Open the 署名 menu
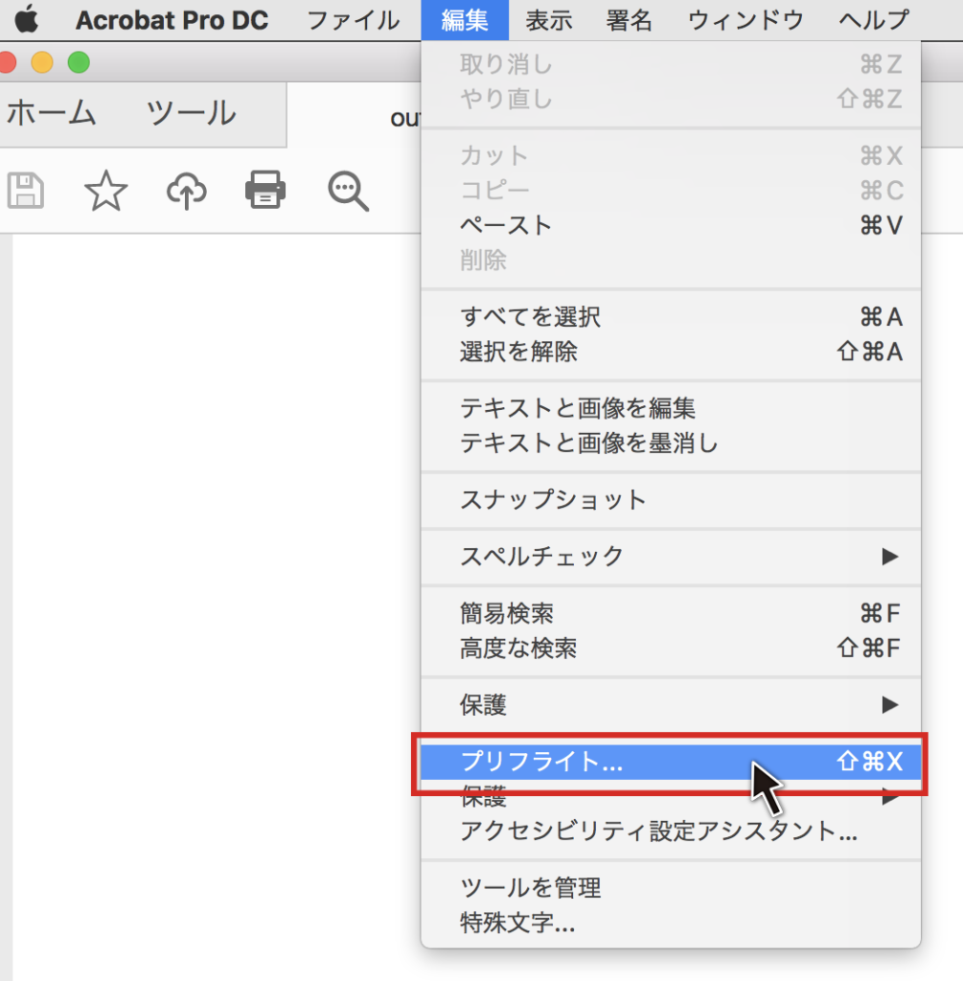The height and width of the screenshot is (981, 963). 629,20
